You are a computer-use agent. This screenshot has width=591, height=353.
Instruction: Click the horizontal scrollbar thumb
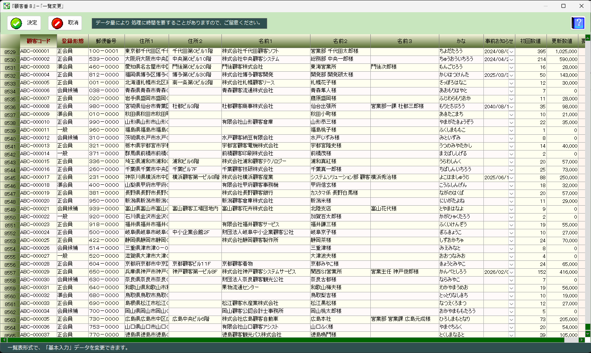tap(285, 340)
